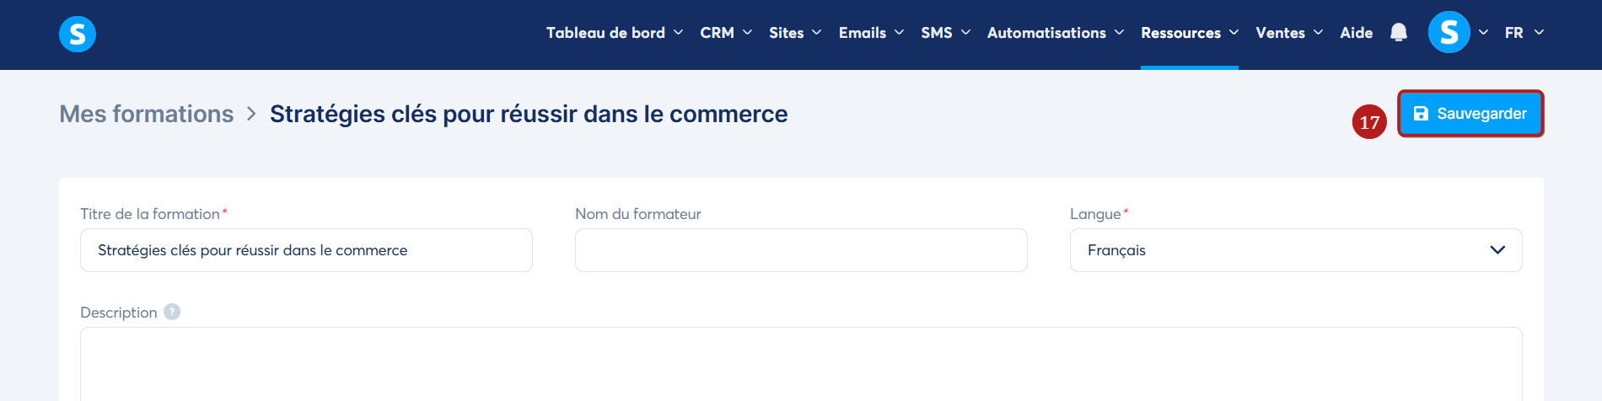Click inside the Description text area
The height and width of the screenshot is (401, 1602).
point(801,364)
